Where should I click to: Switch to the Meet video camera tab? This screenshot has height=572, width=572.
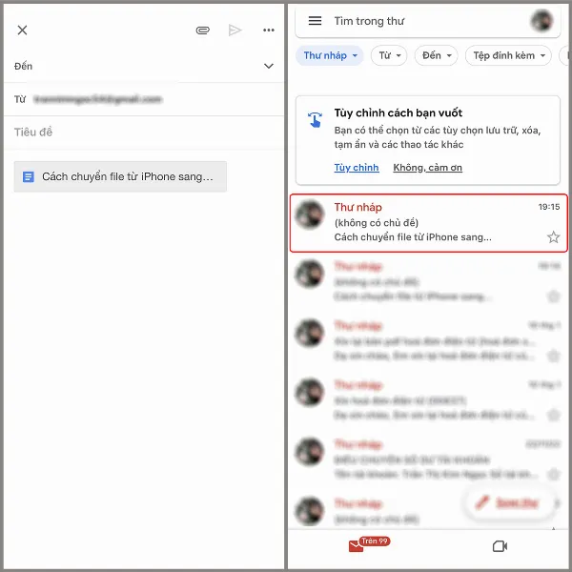(x=500, y=546)
